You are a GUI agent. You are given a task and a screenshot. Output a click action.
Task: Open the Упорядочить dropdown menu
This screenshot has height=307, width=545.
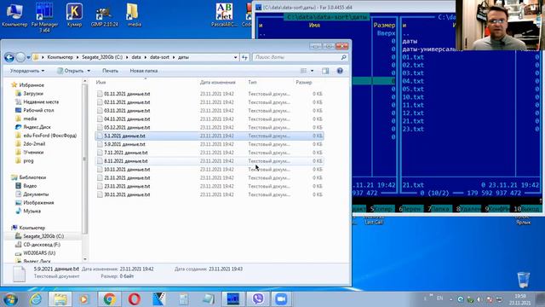(x=27, y=71)
